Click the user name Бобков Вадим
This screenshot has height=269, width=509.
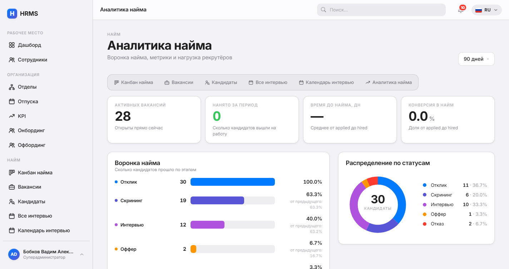[48, 251]
